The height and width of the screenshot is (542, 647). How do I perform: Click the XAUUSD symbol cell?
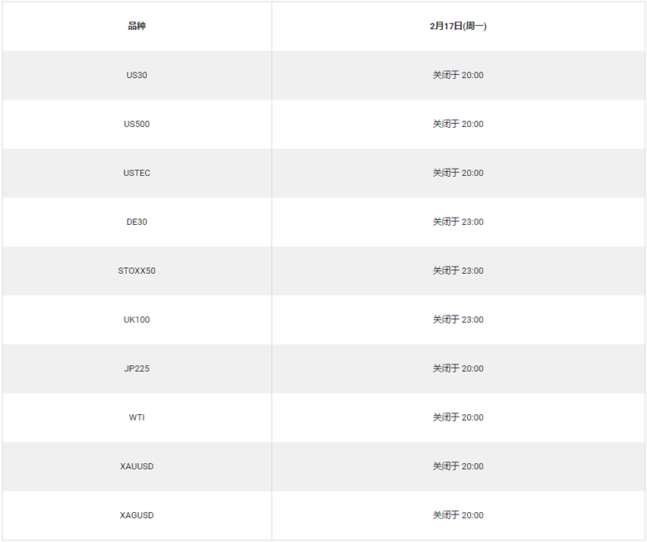click(x=137, y=466)
